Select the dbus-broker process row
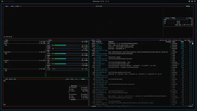 (142, 96)
